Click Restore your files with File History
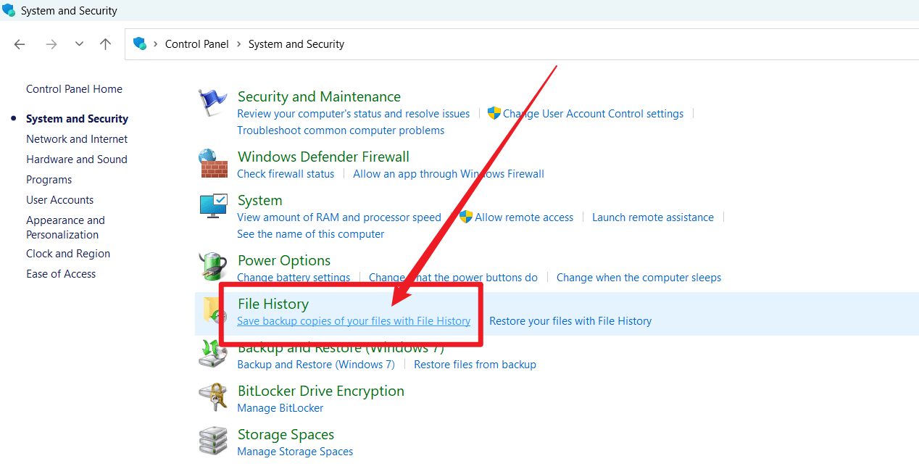The width and height of the screenshot is (919, 469). click(570, 321)
